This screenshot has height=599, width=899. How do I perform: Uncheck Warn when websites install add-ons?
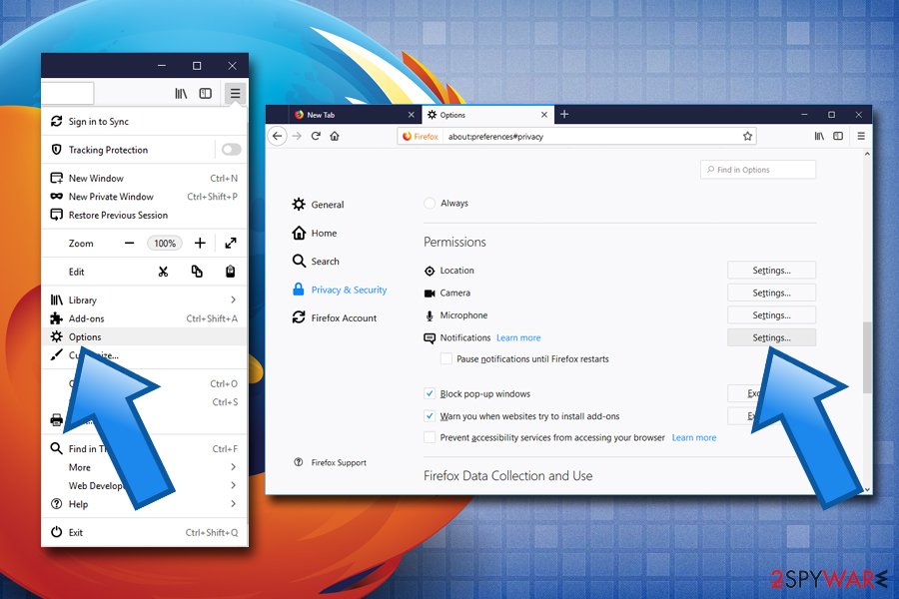(429, 416)
